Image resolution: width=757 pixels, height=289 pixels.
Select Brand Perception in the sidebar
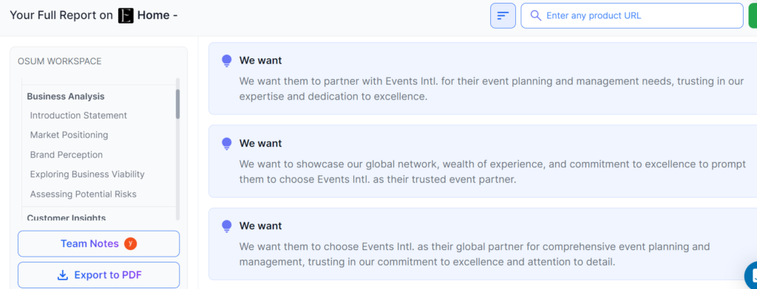pyautogui.click(x=66, y=155)
